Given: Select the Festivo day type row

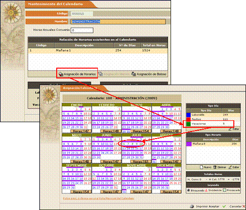Looking at the screenshot, I should [213, 119].
